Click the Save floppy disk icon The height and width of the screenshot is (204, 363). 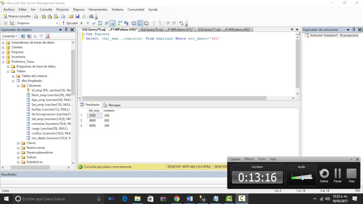pos(77,16)
